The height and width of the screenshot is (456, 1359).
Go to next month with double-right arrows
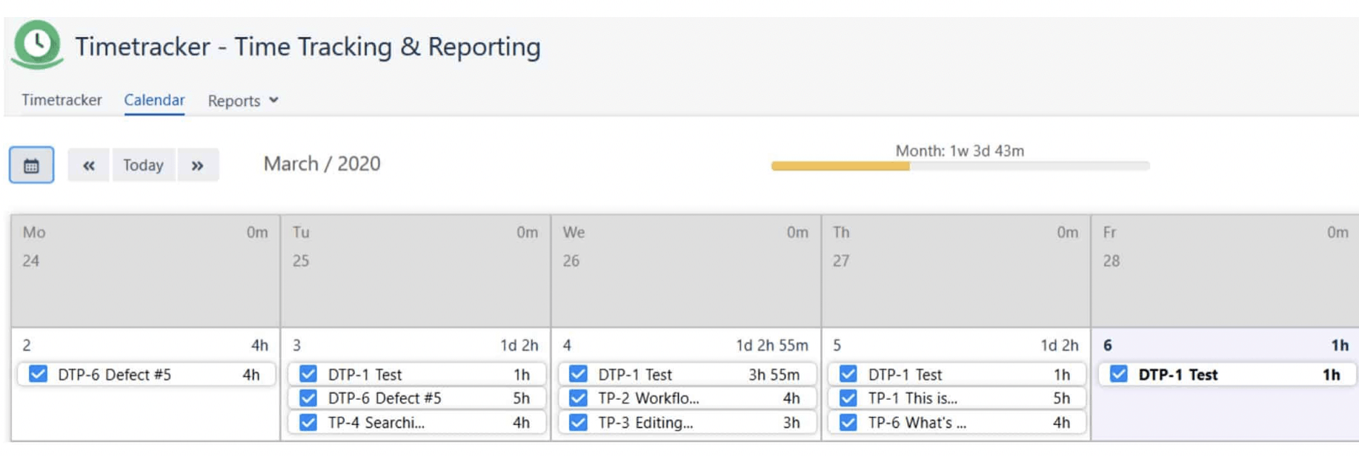pyautogui.click(x=197, y=165)
